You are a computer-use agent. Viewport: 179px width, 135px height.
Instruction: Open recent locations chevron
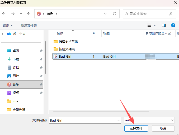pos(21,14)
